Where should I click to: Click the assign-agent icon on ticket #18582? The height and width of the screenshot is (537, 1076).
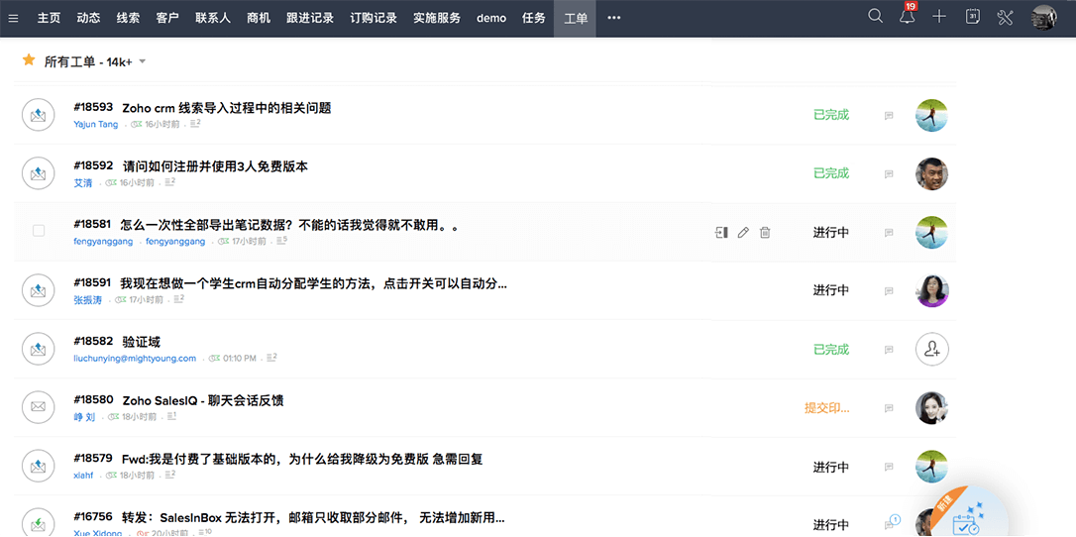pyautogui.click(x=931, y=349)
